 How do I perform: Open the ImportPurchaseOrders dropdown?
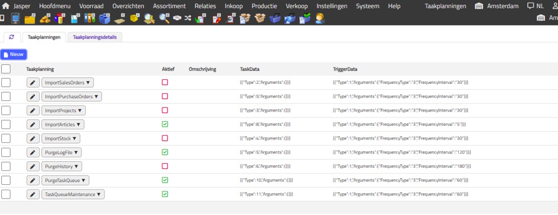click(x=71, y=96)
